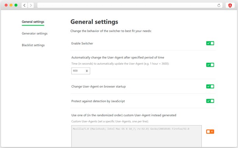Click the browser forward arrow icon

[x=31, y=5]
